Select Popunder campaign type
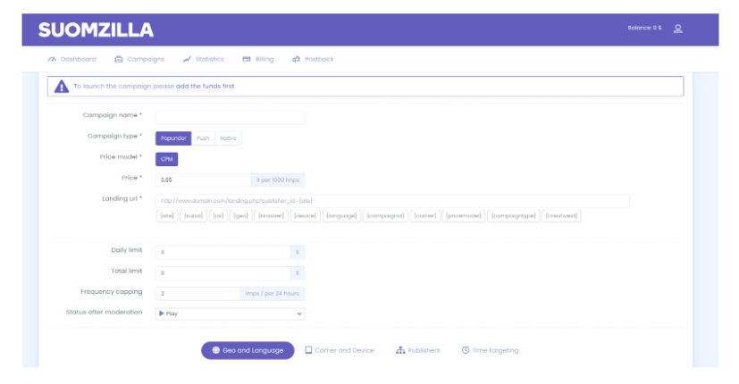The width and height of the screenshot is (739, 384). [x=173, y=138]
